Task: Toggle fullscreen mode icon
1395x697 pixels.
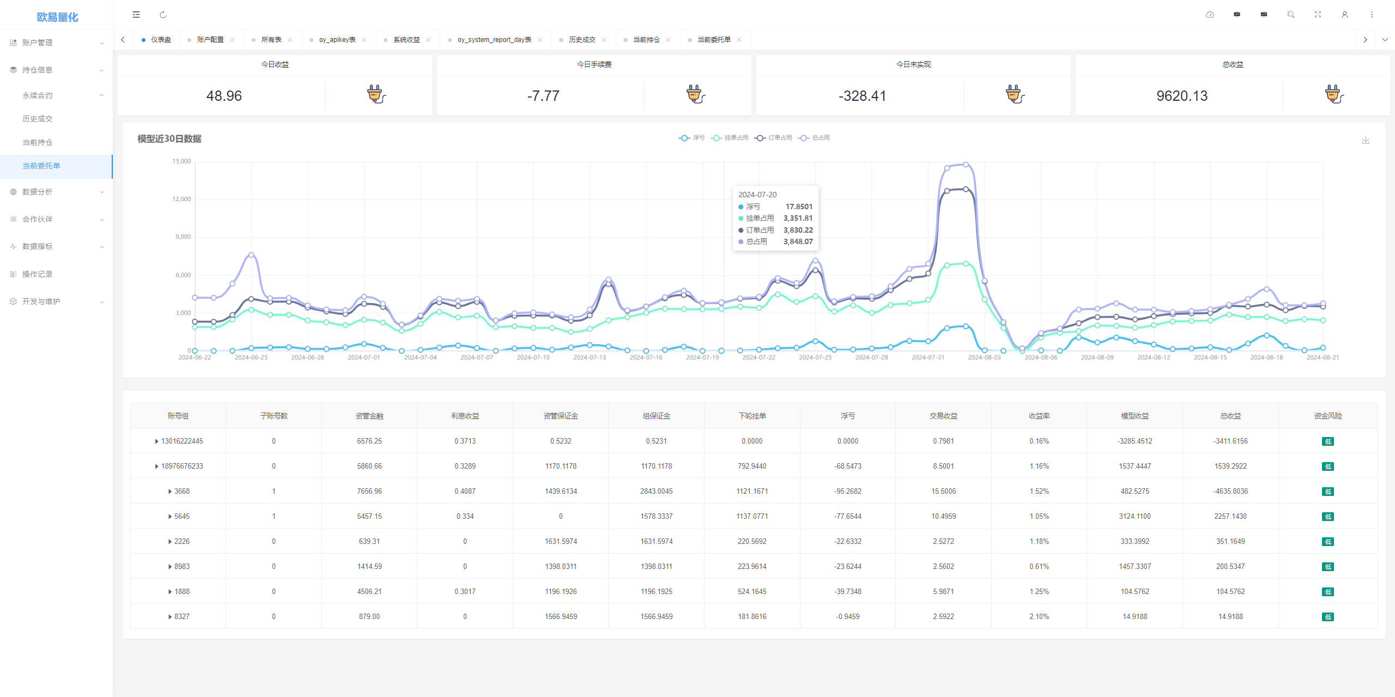Action: [x=1318, y=15]
